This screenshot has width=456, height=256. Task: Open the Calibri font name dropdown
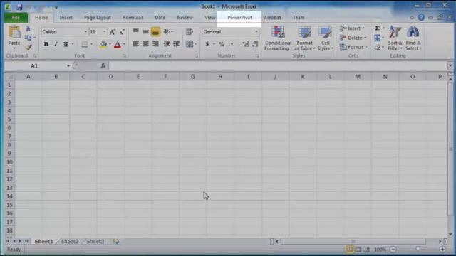[85, 31]
